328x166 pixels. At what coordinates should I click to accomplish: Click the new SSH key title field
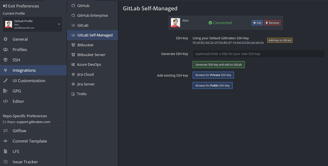click(x=258, y=54)
